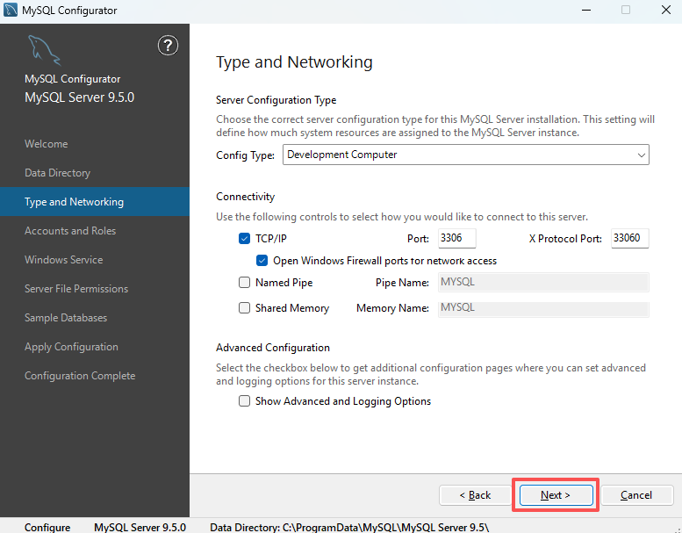The image size is (682, 533).
Task: Click the Cancel button
Action: coord(636,495)
